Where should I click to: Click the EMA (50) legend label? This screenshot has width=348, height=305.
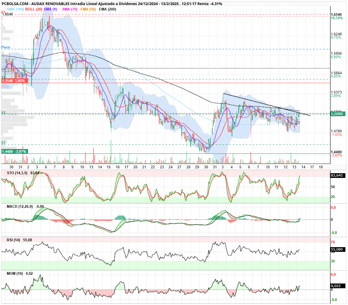click(88, 9)
